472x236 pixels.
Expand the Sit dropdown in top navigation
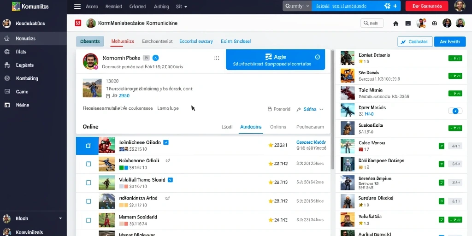click(182, 6)
